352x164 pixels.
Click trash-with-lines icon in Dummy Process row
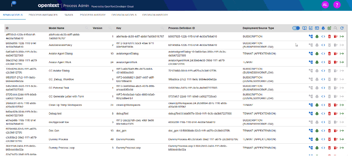tap(335, 139)
